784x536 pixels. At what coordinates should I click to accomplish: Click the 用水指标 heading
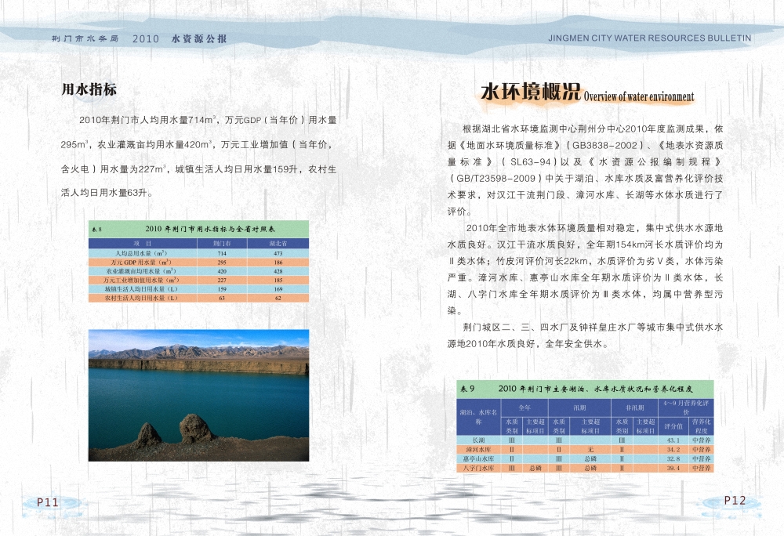click(89, 89)
